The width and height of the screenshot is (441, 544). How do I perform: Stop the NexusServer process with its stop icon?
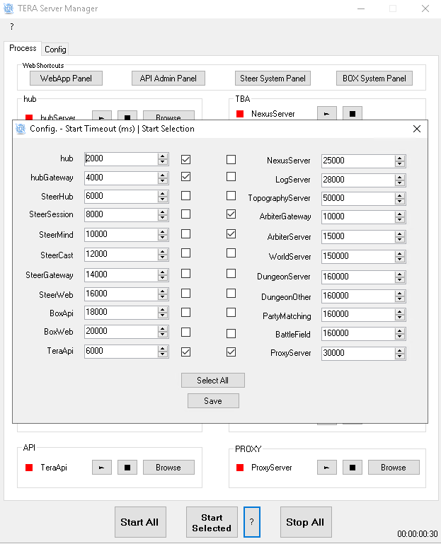pos(352,113)
